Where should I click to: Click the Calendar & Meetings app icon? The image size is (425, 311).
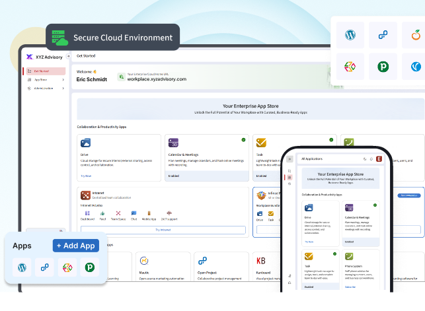173,143
